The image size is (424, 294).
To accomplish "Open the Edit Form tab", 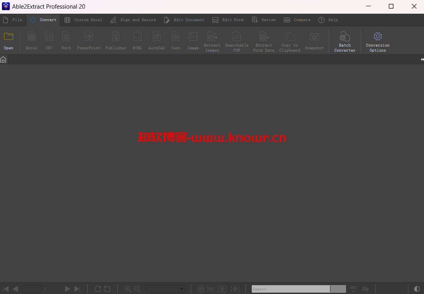I will click(228, 20).
